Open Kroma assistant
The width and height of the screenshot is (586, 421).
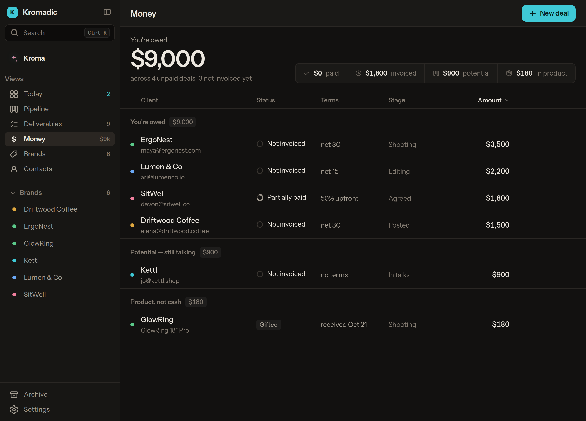[x=60, y=58]
